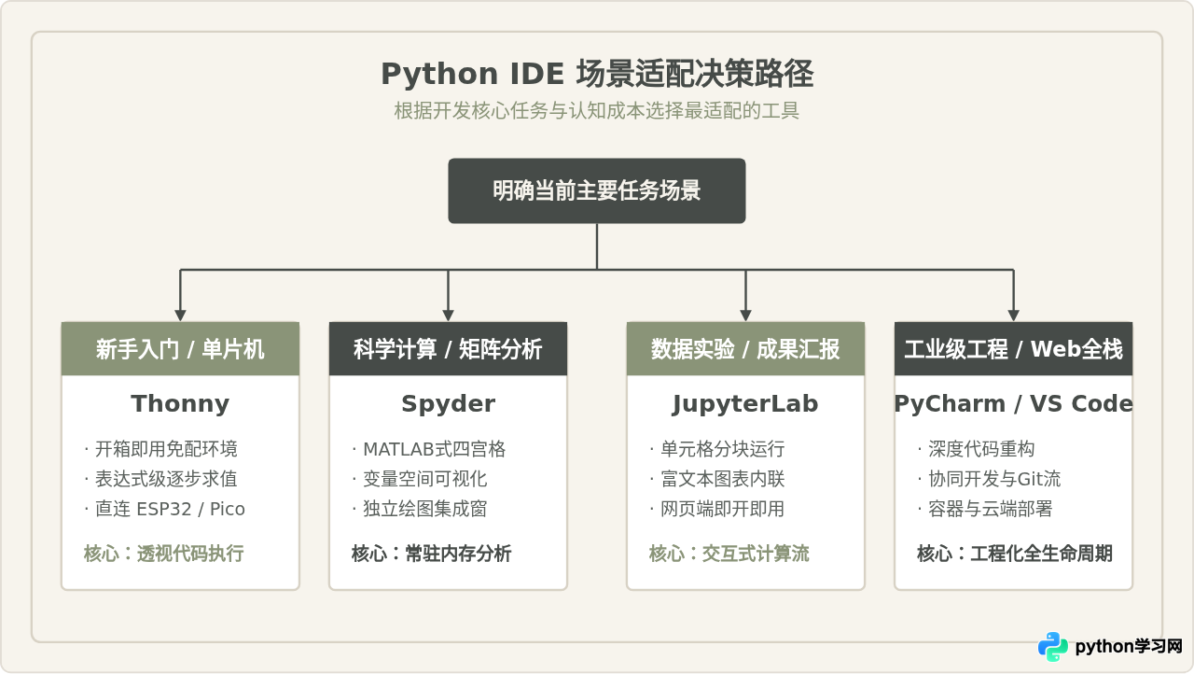Click the '深度代码重构' bullet
1194x674 pixels.
point(976,449)
